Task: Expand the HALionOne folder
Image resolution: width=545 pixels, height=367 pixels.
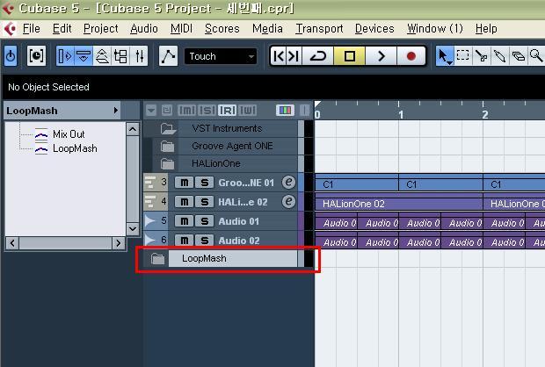Action: coord(167,163)
